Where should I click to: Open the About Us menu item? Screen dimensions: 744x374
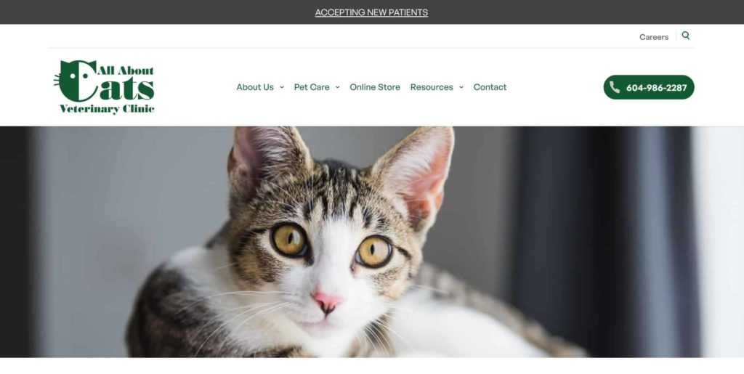pos(255,87)
